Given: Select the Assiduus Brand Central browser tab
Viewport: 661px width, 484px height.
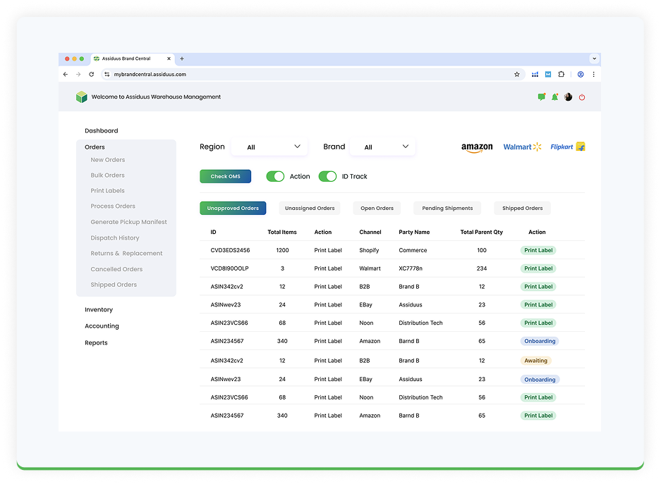Looking at the screenshot, I should point(132,58).
